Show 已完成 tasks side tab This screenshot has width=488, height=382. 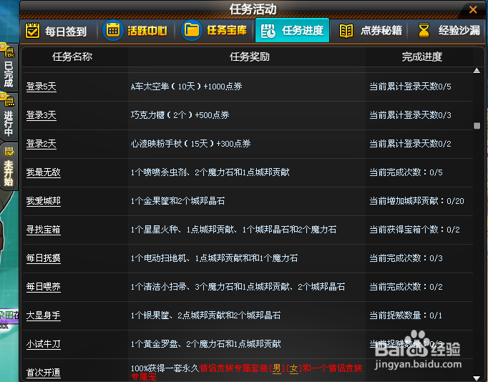click(x=9, y=67)
